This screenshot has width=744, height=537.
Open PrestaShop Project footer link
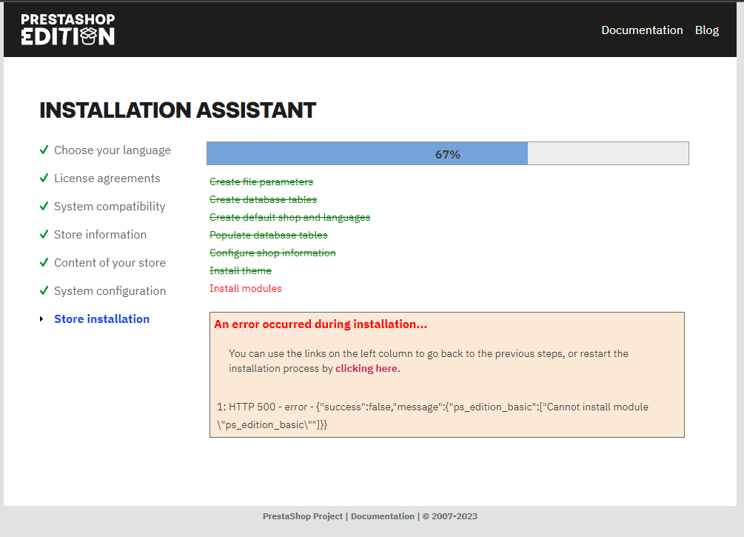tap(302, 516)
